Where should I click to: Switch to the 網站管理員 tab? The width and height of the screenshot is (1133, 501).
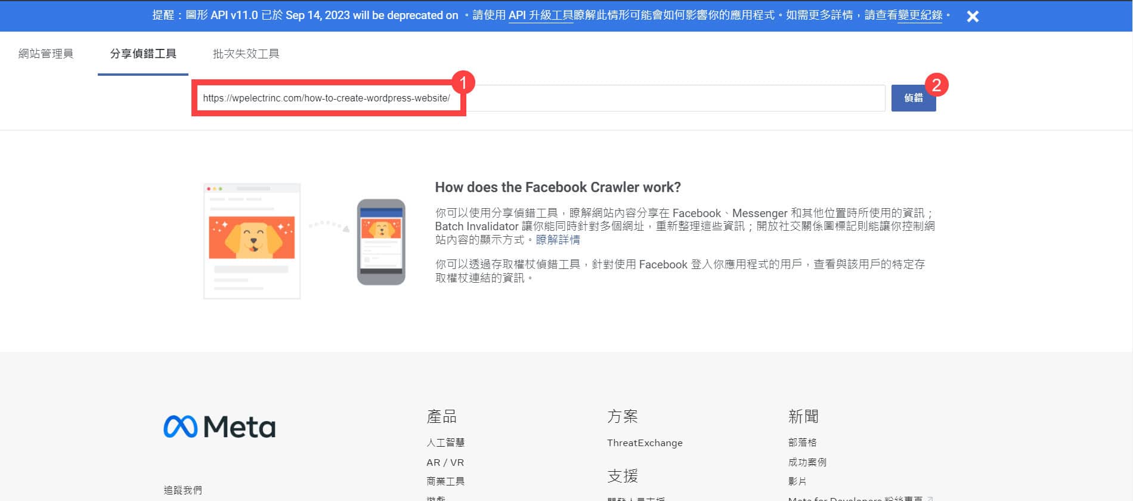[x=46, y=54]
